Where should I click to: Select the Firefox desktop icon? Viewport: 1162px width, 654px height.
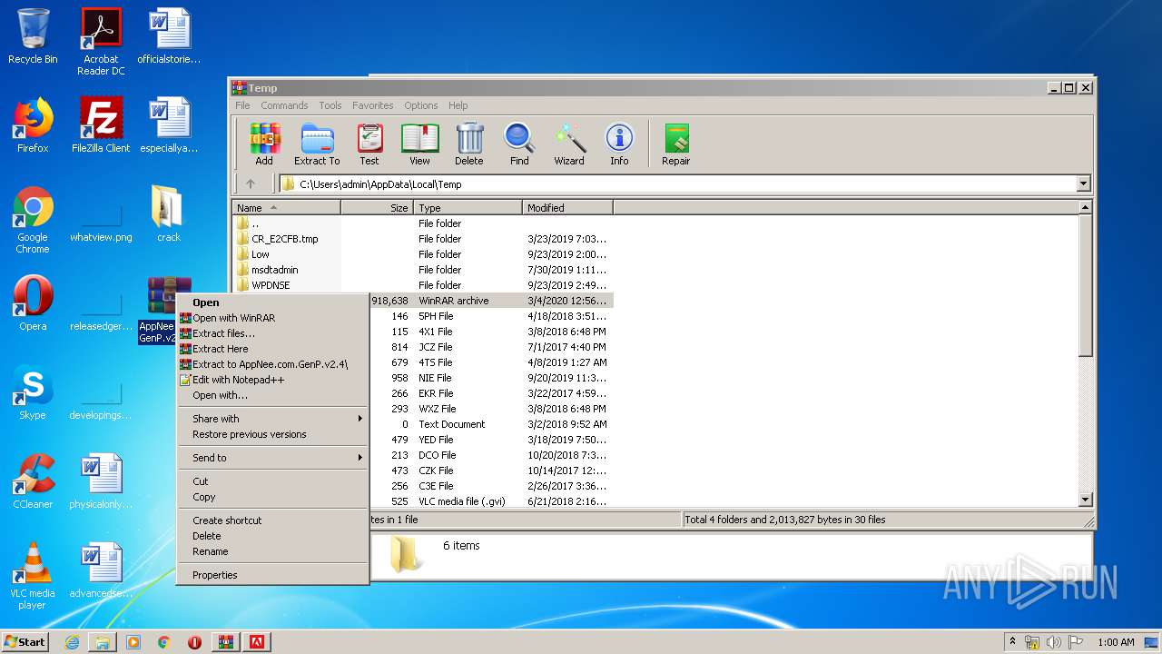[33, 125]
